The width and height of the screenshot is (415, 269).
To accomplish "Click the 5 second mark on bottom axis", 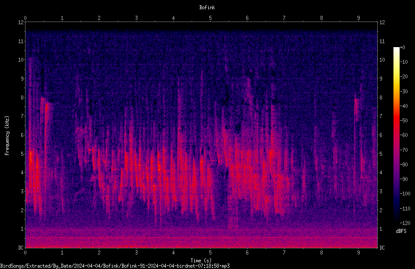I will coord(210,253).
